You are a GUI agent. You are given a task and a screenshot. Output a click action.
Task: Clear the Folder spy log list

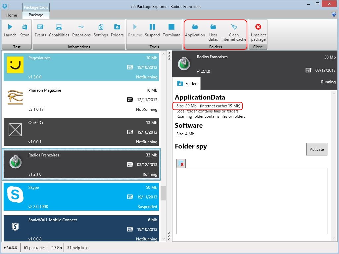coord(181,163)
